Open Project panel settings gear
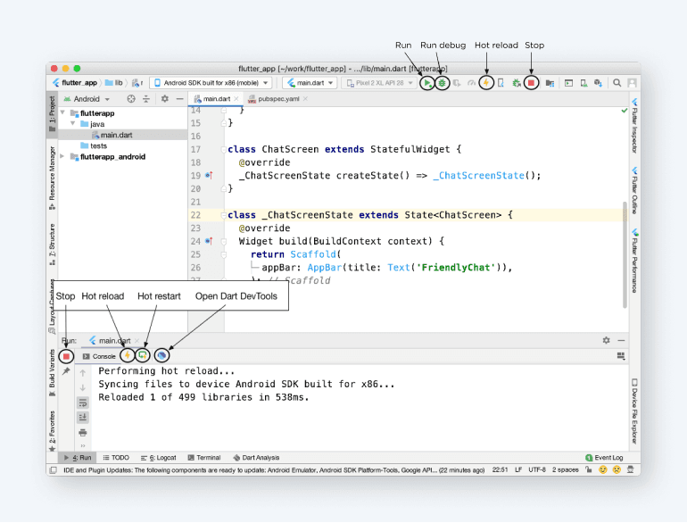Viewport: 687px width, 523px height. point(165,99)
